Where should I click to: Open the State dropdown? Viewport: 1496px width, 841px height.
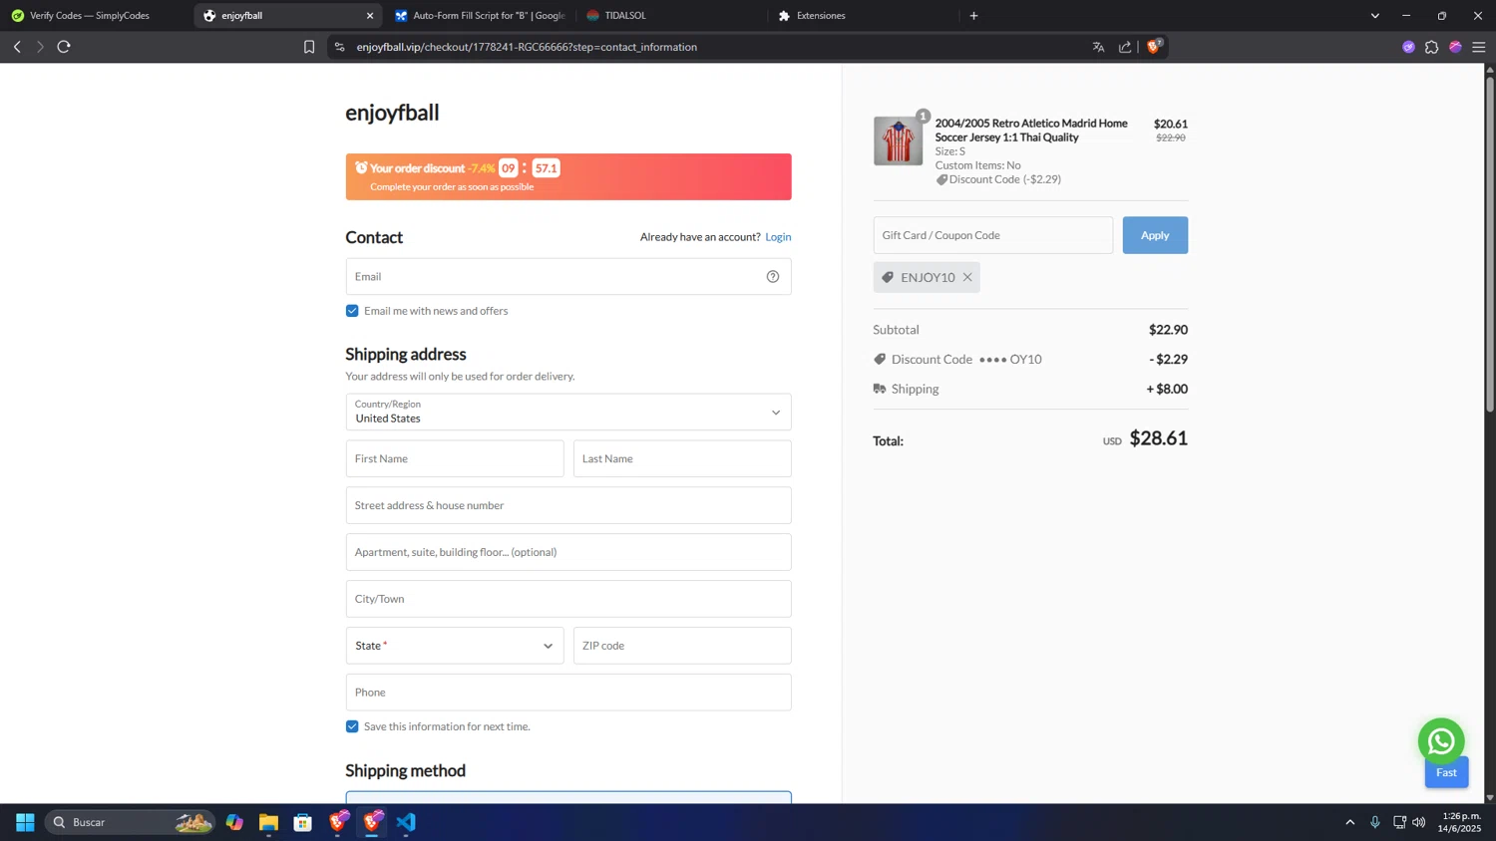pyautogui.click(x=455, y=646)
